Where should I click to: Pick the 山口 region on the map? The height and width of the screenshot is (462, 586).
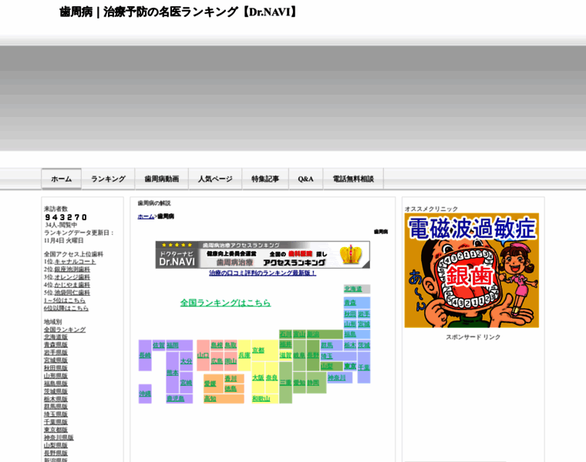[203, 355]
